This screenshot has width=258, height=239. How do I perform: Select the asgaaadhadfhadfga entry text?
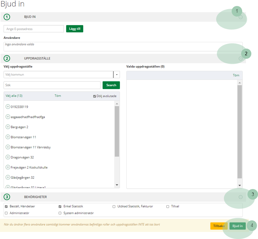(x=28, y=117)
